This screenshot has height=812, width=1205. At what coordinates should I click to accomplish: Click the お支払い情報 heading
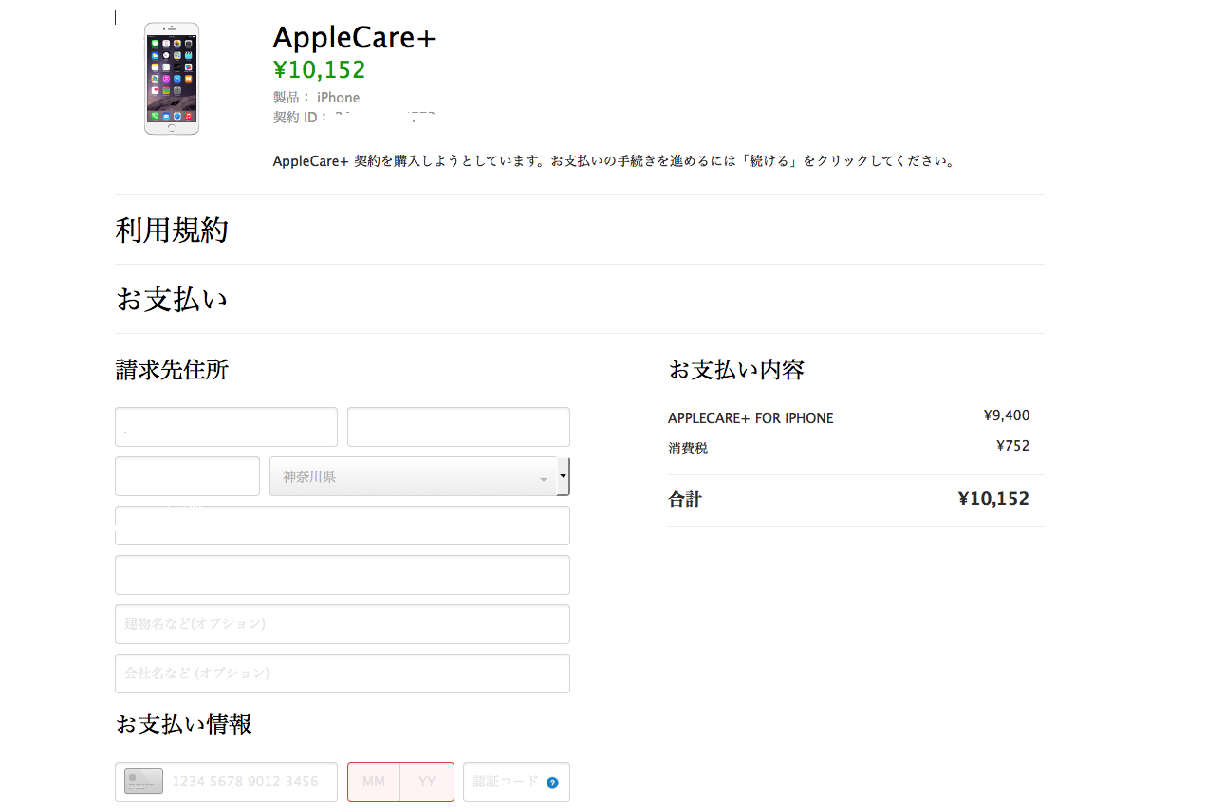click(183, 725)
